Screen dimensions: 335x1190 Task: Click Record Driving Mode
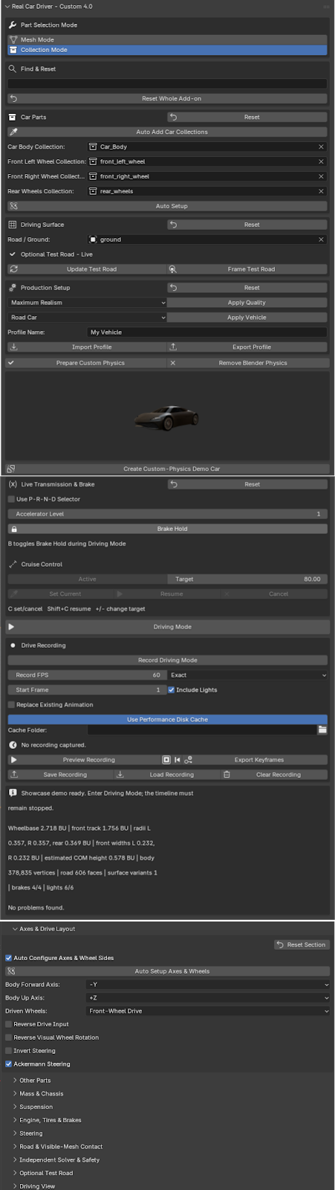tap(167, 660)
